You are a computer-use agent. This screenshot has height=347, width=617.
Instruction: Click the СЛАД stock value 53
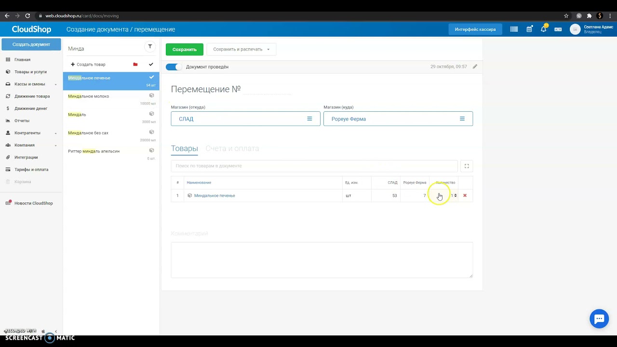pyautogui.click(x=394, y=196)
